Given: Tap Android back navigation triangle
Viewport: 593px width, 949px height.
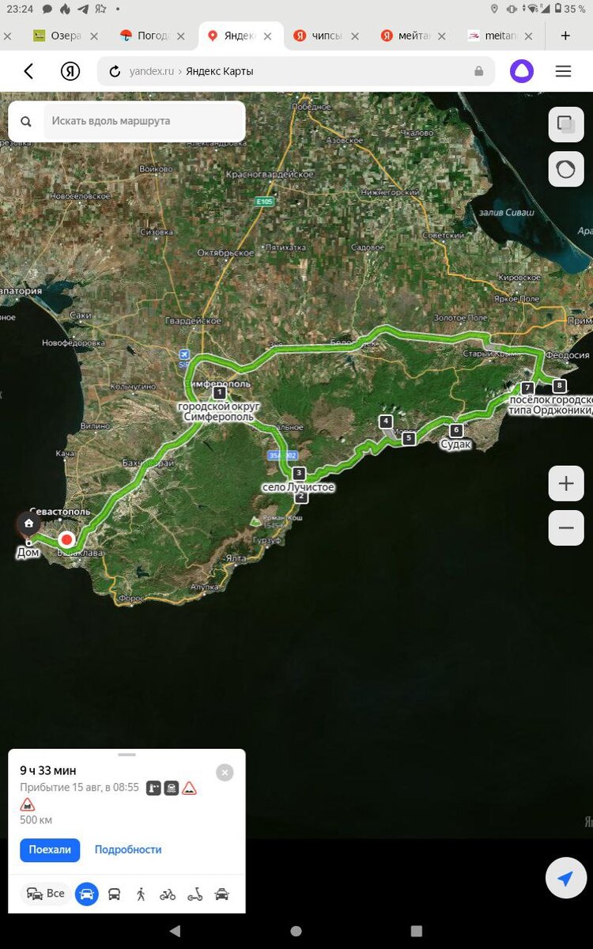Looking at the screenshot, I should [175, 931].
